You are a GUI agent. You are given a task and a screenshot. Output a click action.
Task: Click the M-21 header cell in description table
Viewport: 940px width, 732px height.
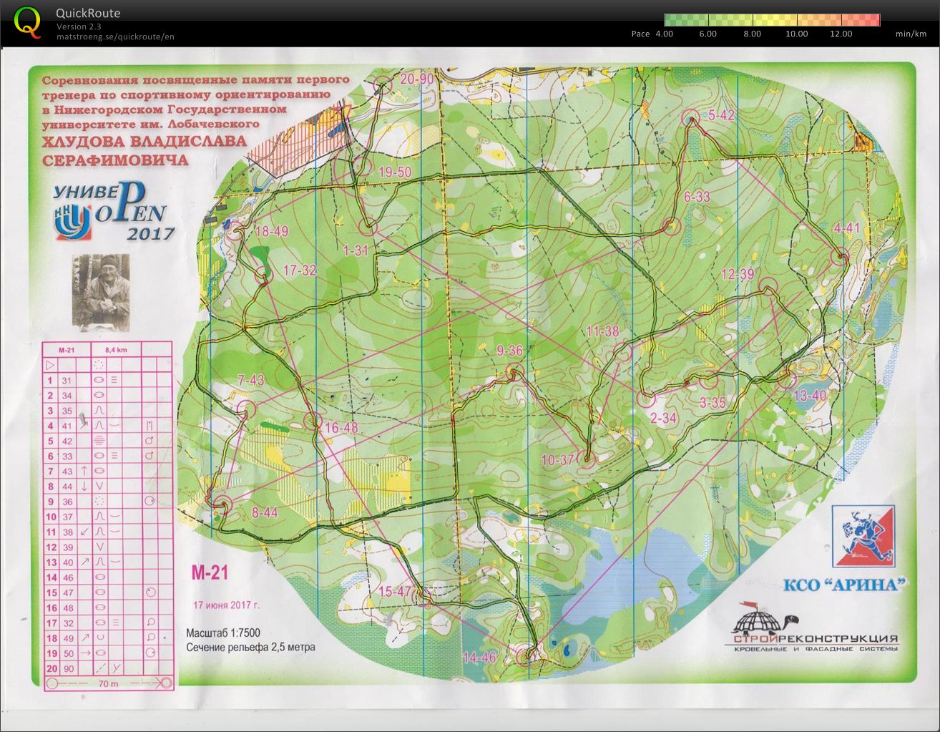tap(66, 350)
